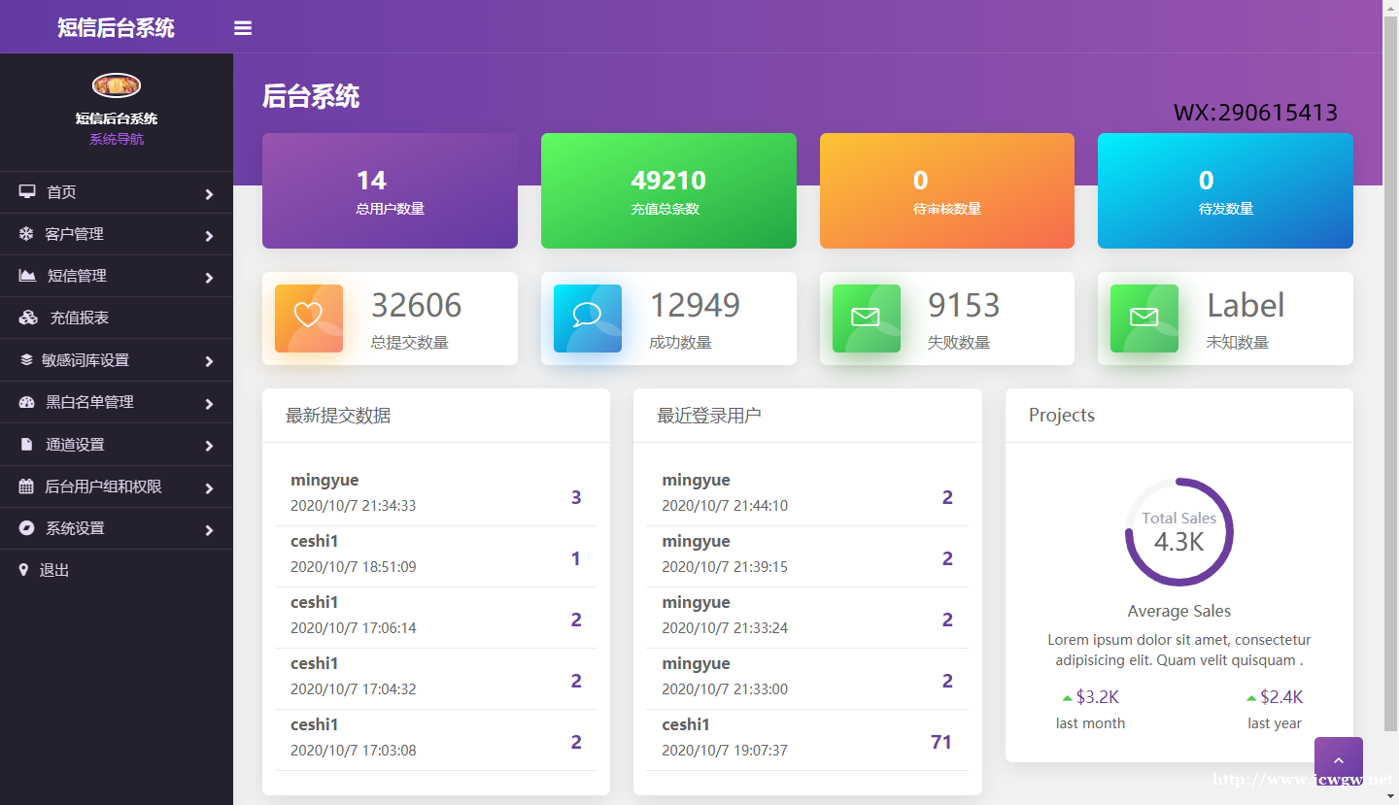Click the monitor icon beside 首页
The width and height of the screenshot is (1399, 805).
(27, 191)
